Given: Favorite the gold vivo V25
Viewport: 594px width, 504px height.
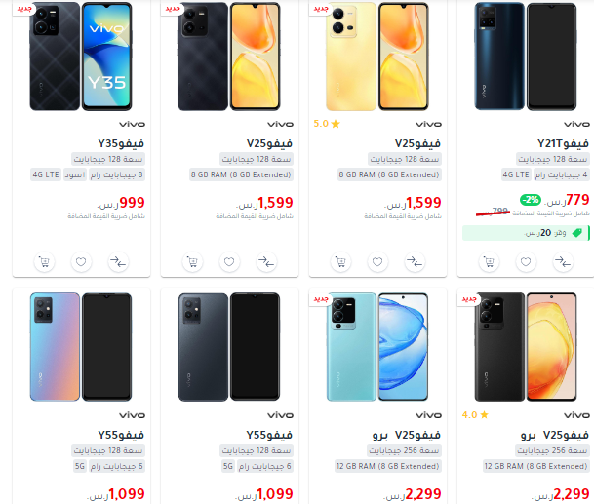Looking at the screenshot, I should [x=377, y=261].
